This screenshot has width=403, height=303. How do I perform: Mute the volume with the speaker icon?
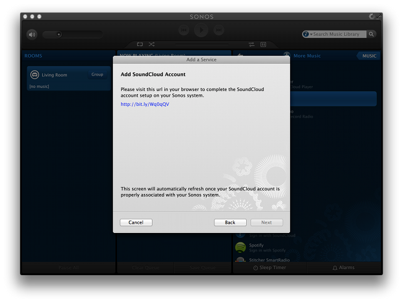[32, 34]
